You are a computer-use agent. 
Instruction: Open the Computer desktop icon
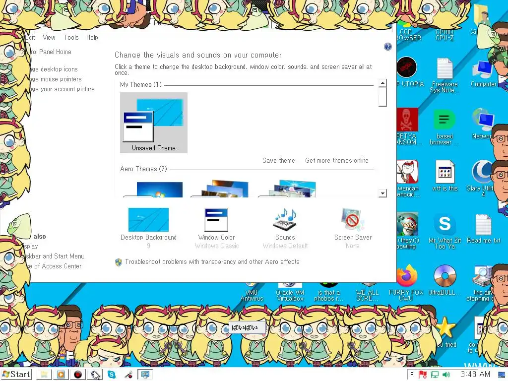(483, 69)
